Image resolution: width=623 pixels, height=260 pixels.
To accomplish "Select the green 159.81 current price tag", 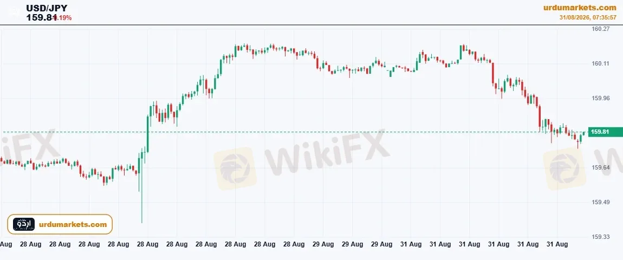I will [605, 132].
